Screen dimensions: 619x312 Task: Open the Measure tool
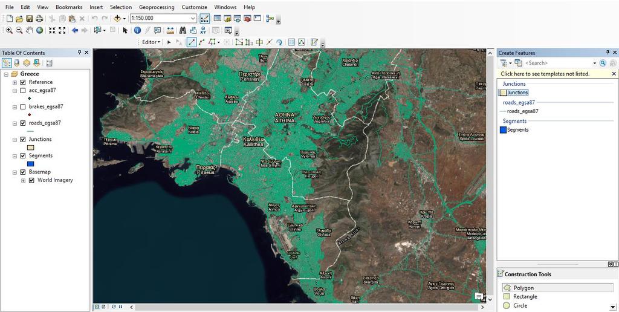pyautogui.click(x=170, y=30)
